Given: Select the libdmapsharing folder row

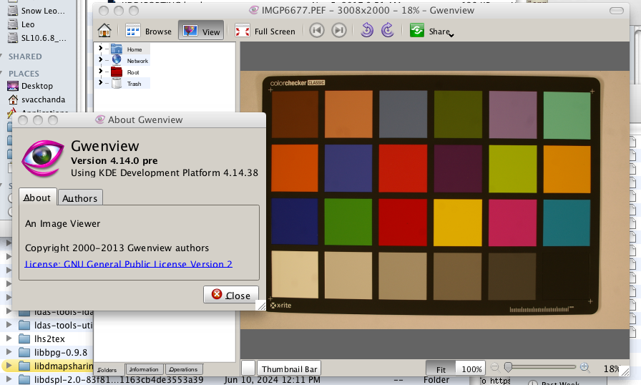Looking at the screenshot, I should (x=47, y=366).
